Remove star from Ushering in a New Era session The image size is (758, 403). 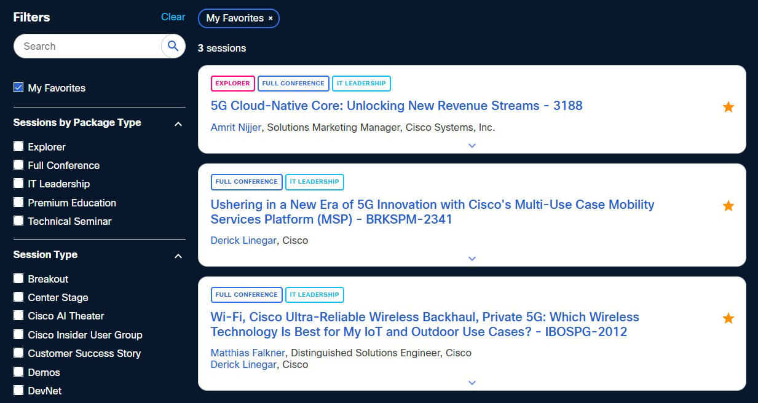[728, 206]
